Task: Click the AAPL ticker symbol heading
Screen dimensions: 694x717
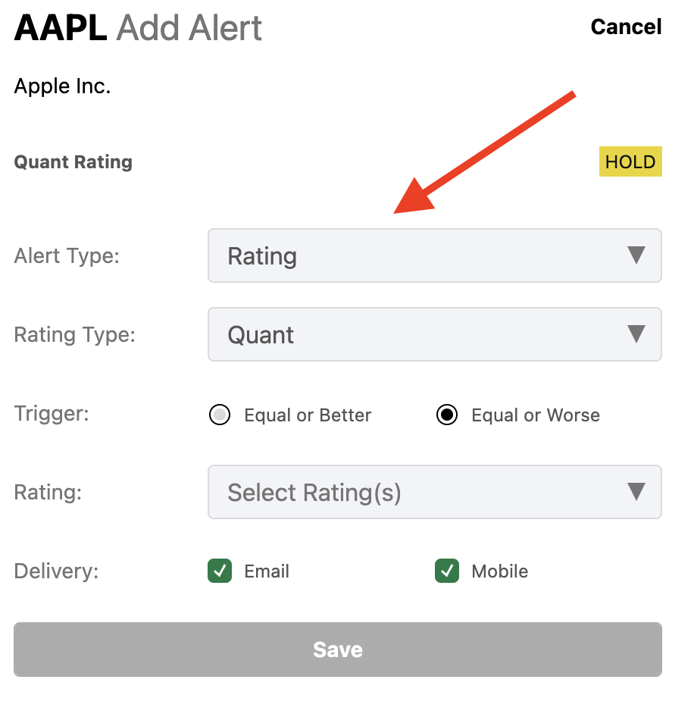Action: [59, 27]
